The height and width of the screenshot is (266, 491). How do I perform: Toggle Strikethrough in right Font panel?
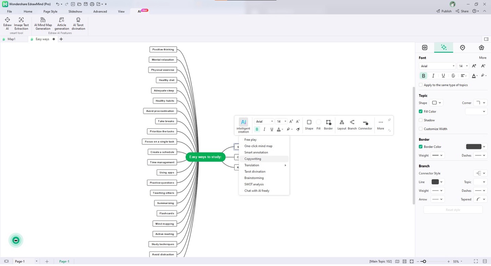coord(453,76)
